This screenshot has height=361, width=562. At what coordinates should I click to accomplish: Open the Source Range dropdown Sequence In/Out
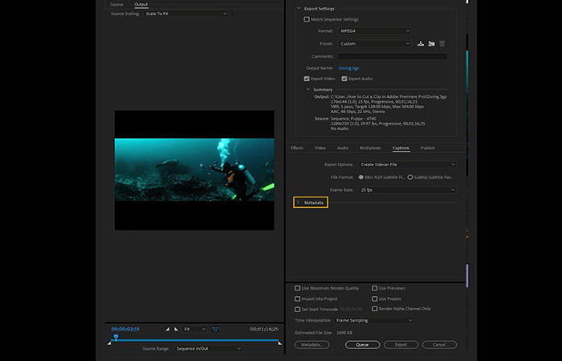208,348
